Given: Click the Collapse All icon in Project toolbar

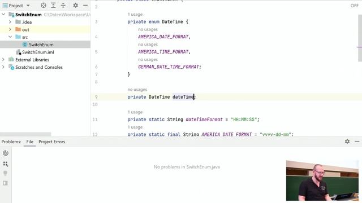Looking at the screenshot, I should 63,5.
